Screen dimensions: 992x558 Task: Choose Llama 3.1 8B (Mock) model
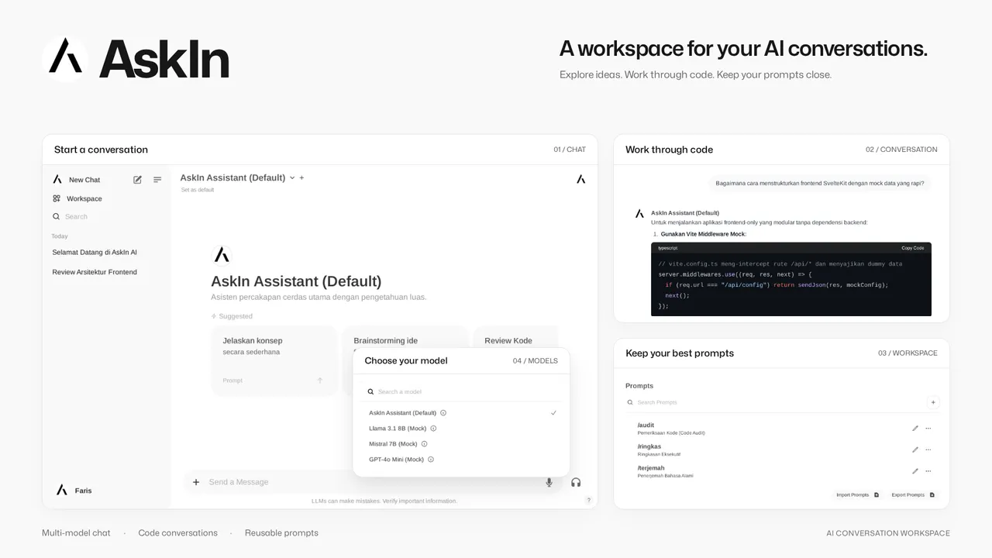461,429
